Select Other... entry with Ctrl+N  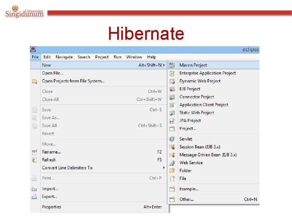[214, 200]
